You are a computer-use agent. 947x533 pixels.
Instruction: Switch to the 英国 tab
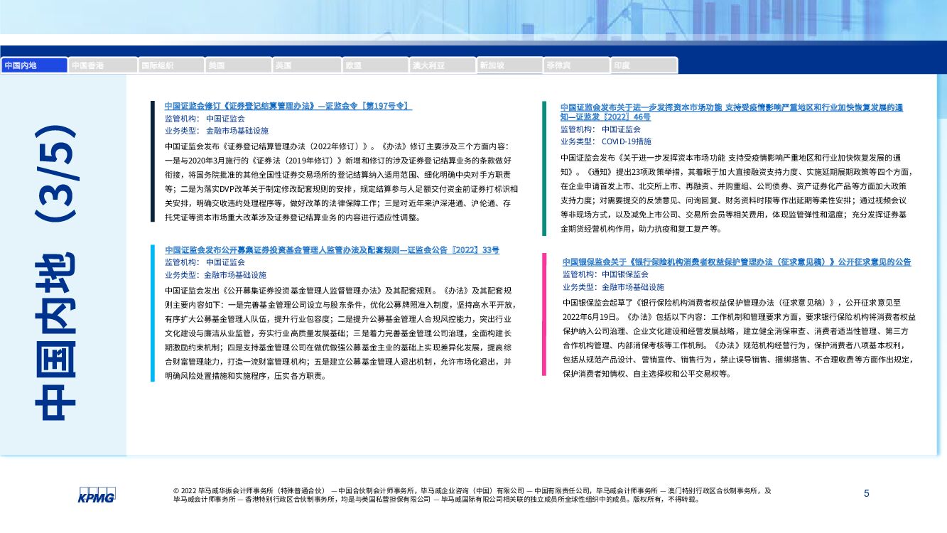pyautogui.click(x=306, y=65)
